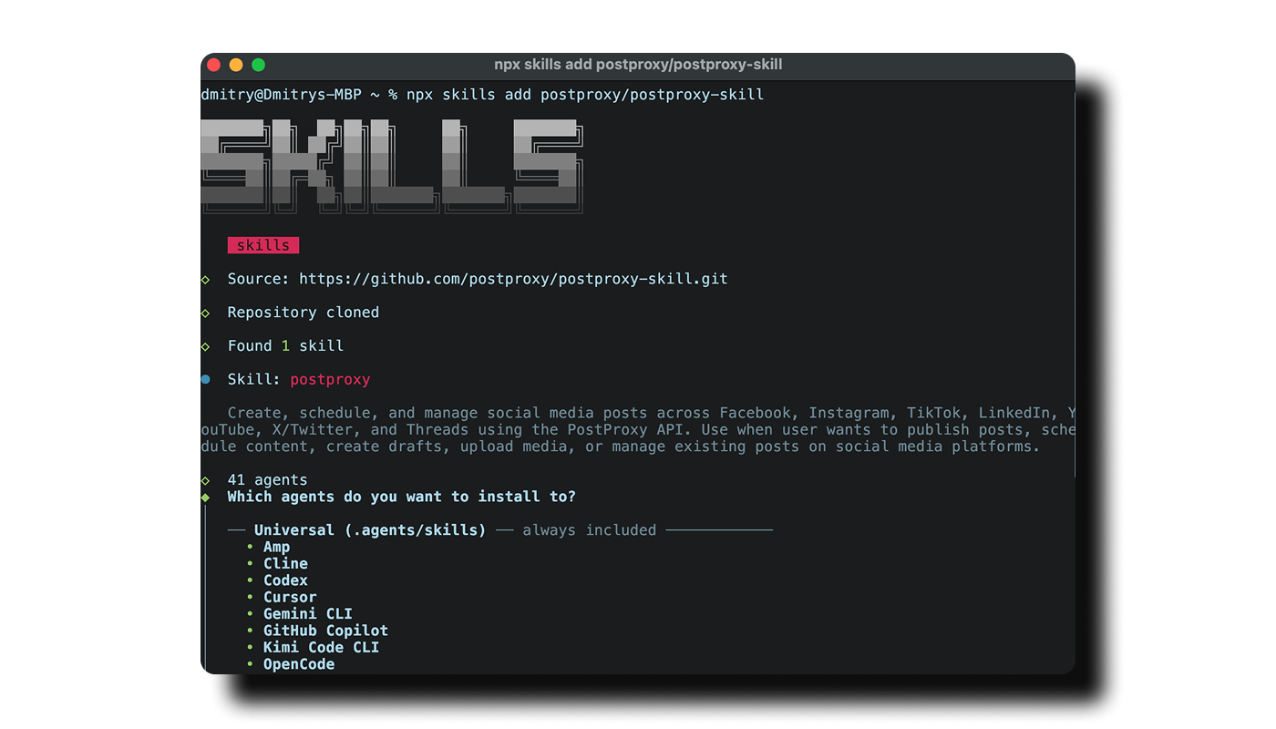The width and height of the screenshot is (1276, 729).
Task: Click the yellow minimize traffic light
Action: 235,65
